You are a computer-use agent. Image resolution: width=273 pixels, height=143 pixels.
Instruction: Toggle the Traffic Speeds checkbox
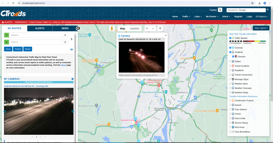[230, 38]
